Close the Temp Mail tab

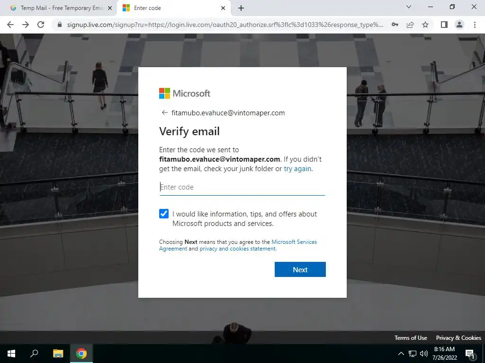click(110, 8)
